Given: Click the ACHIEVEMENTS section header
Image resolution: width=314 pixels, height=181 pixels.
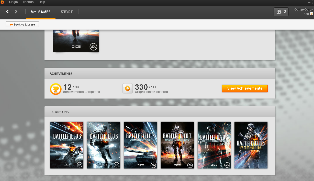Looking at the screenshot, I should (61, 74).
